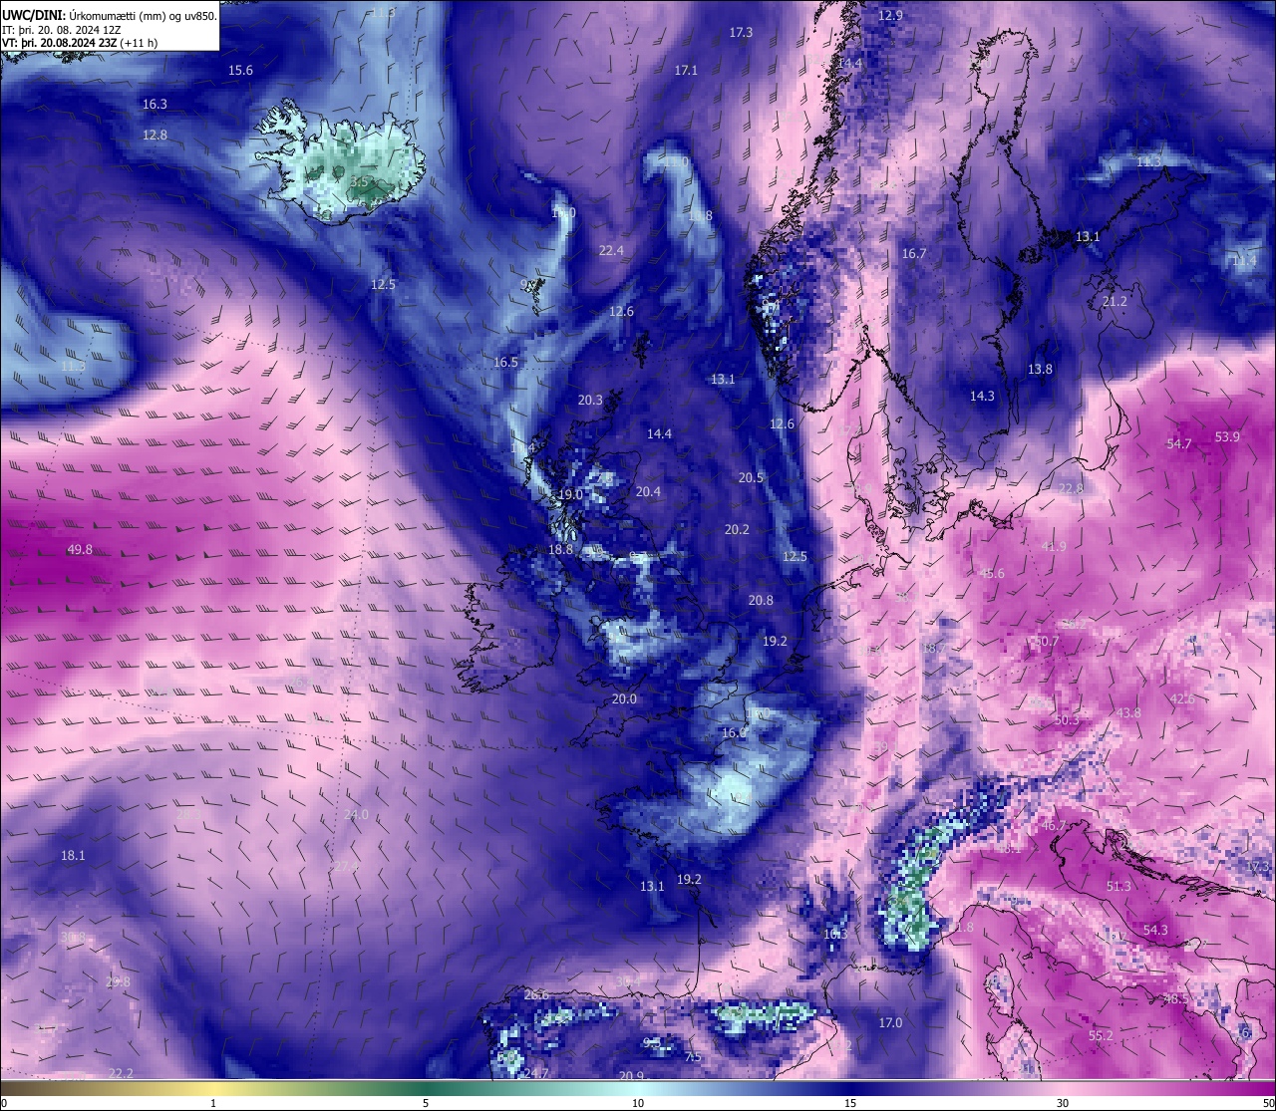Click the 17.1 value label
The width and height of the screenshot is (1276, 1111).
click(686, 70)
